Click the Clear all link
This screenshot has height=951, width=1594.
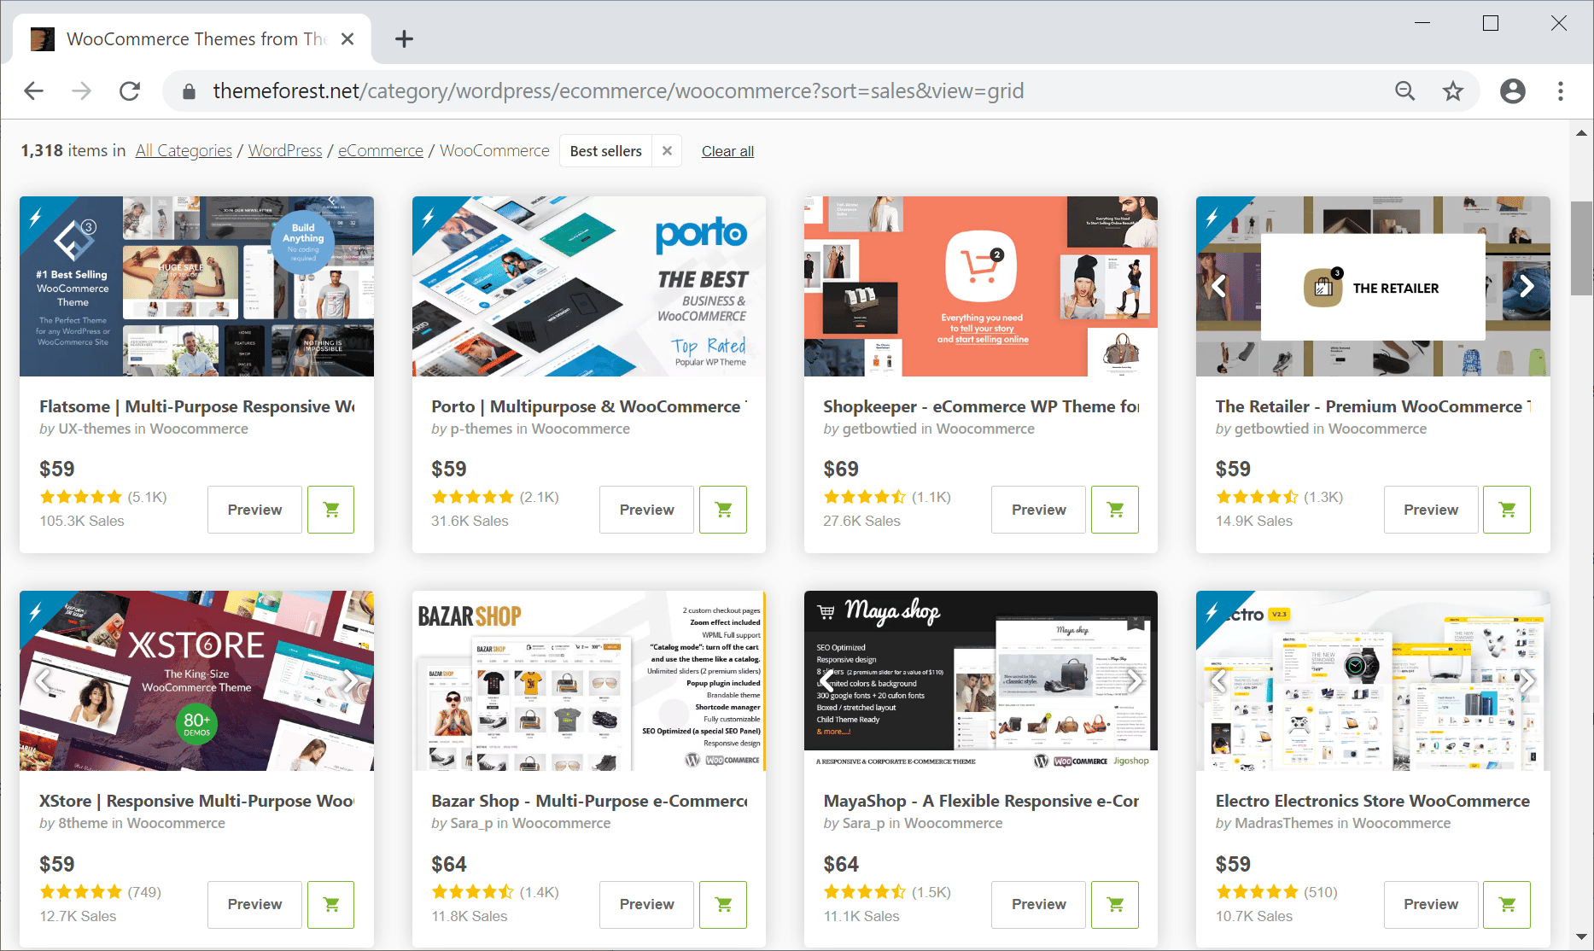(727, 151)
